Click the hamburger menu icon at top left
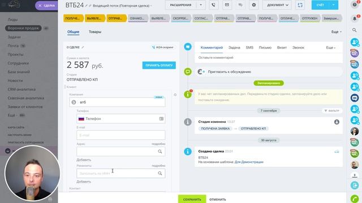Screen dimensions: 362x203 click(3, 5)
